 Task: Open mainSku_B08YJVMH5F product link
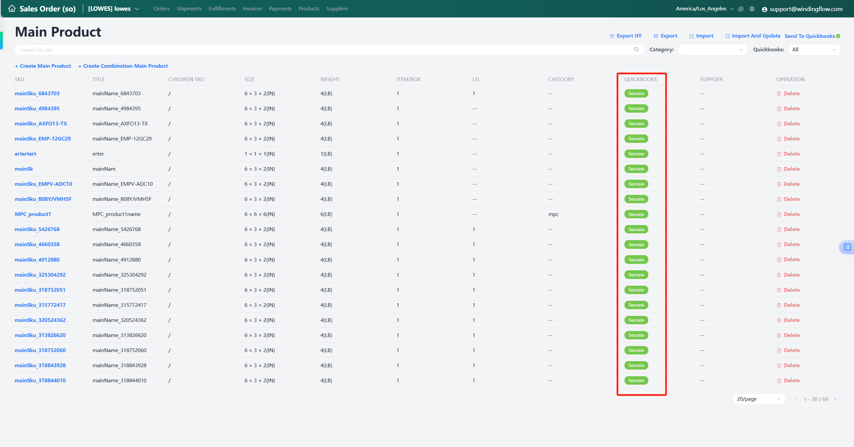(x=43, y=199)
